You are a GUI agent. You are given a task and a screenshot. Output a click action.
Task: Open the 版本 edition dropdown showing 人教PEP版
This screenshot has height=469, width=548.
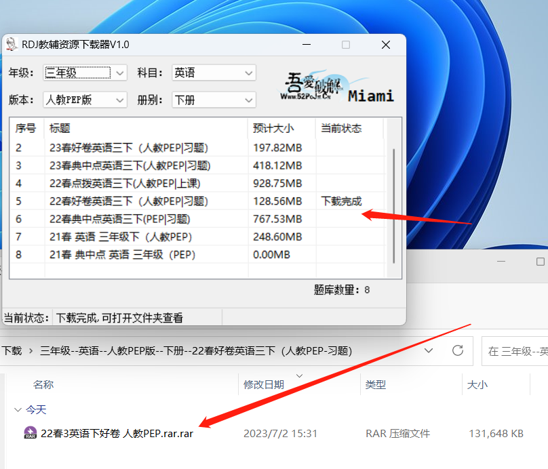[x=85, y=100]
